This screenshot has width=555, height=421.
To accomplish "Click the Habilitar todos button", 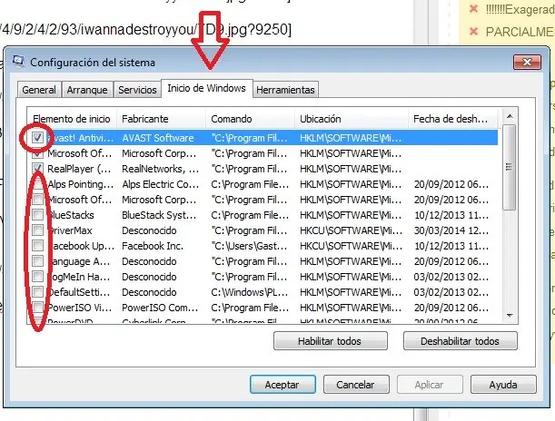I will click(x=331, y=341).
